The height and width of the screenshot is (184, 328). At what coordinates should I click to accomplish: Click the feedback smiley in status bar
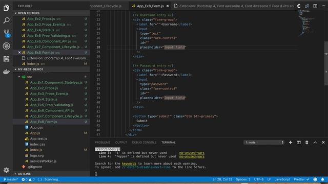point(315,179)
